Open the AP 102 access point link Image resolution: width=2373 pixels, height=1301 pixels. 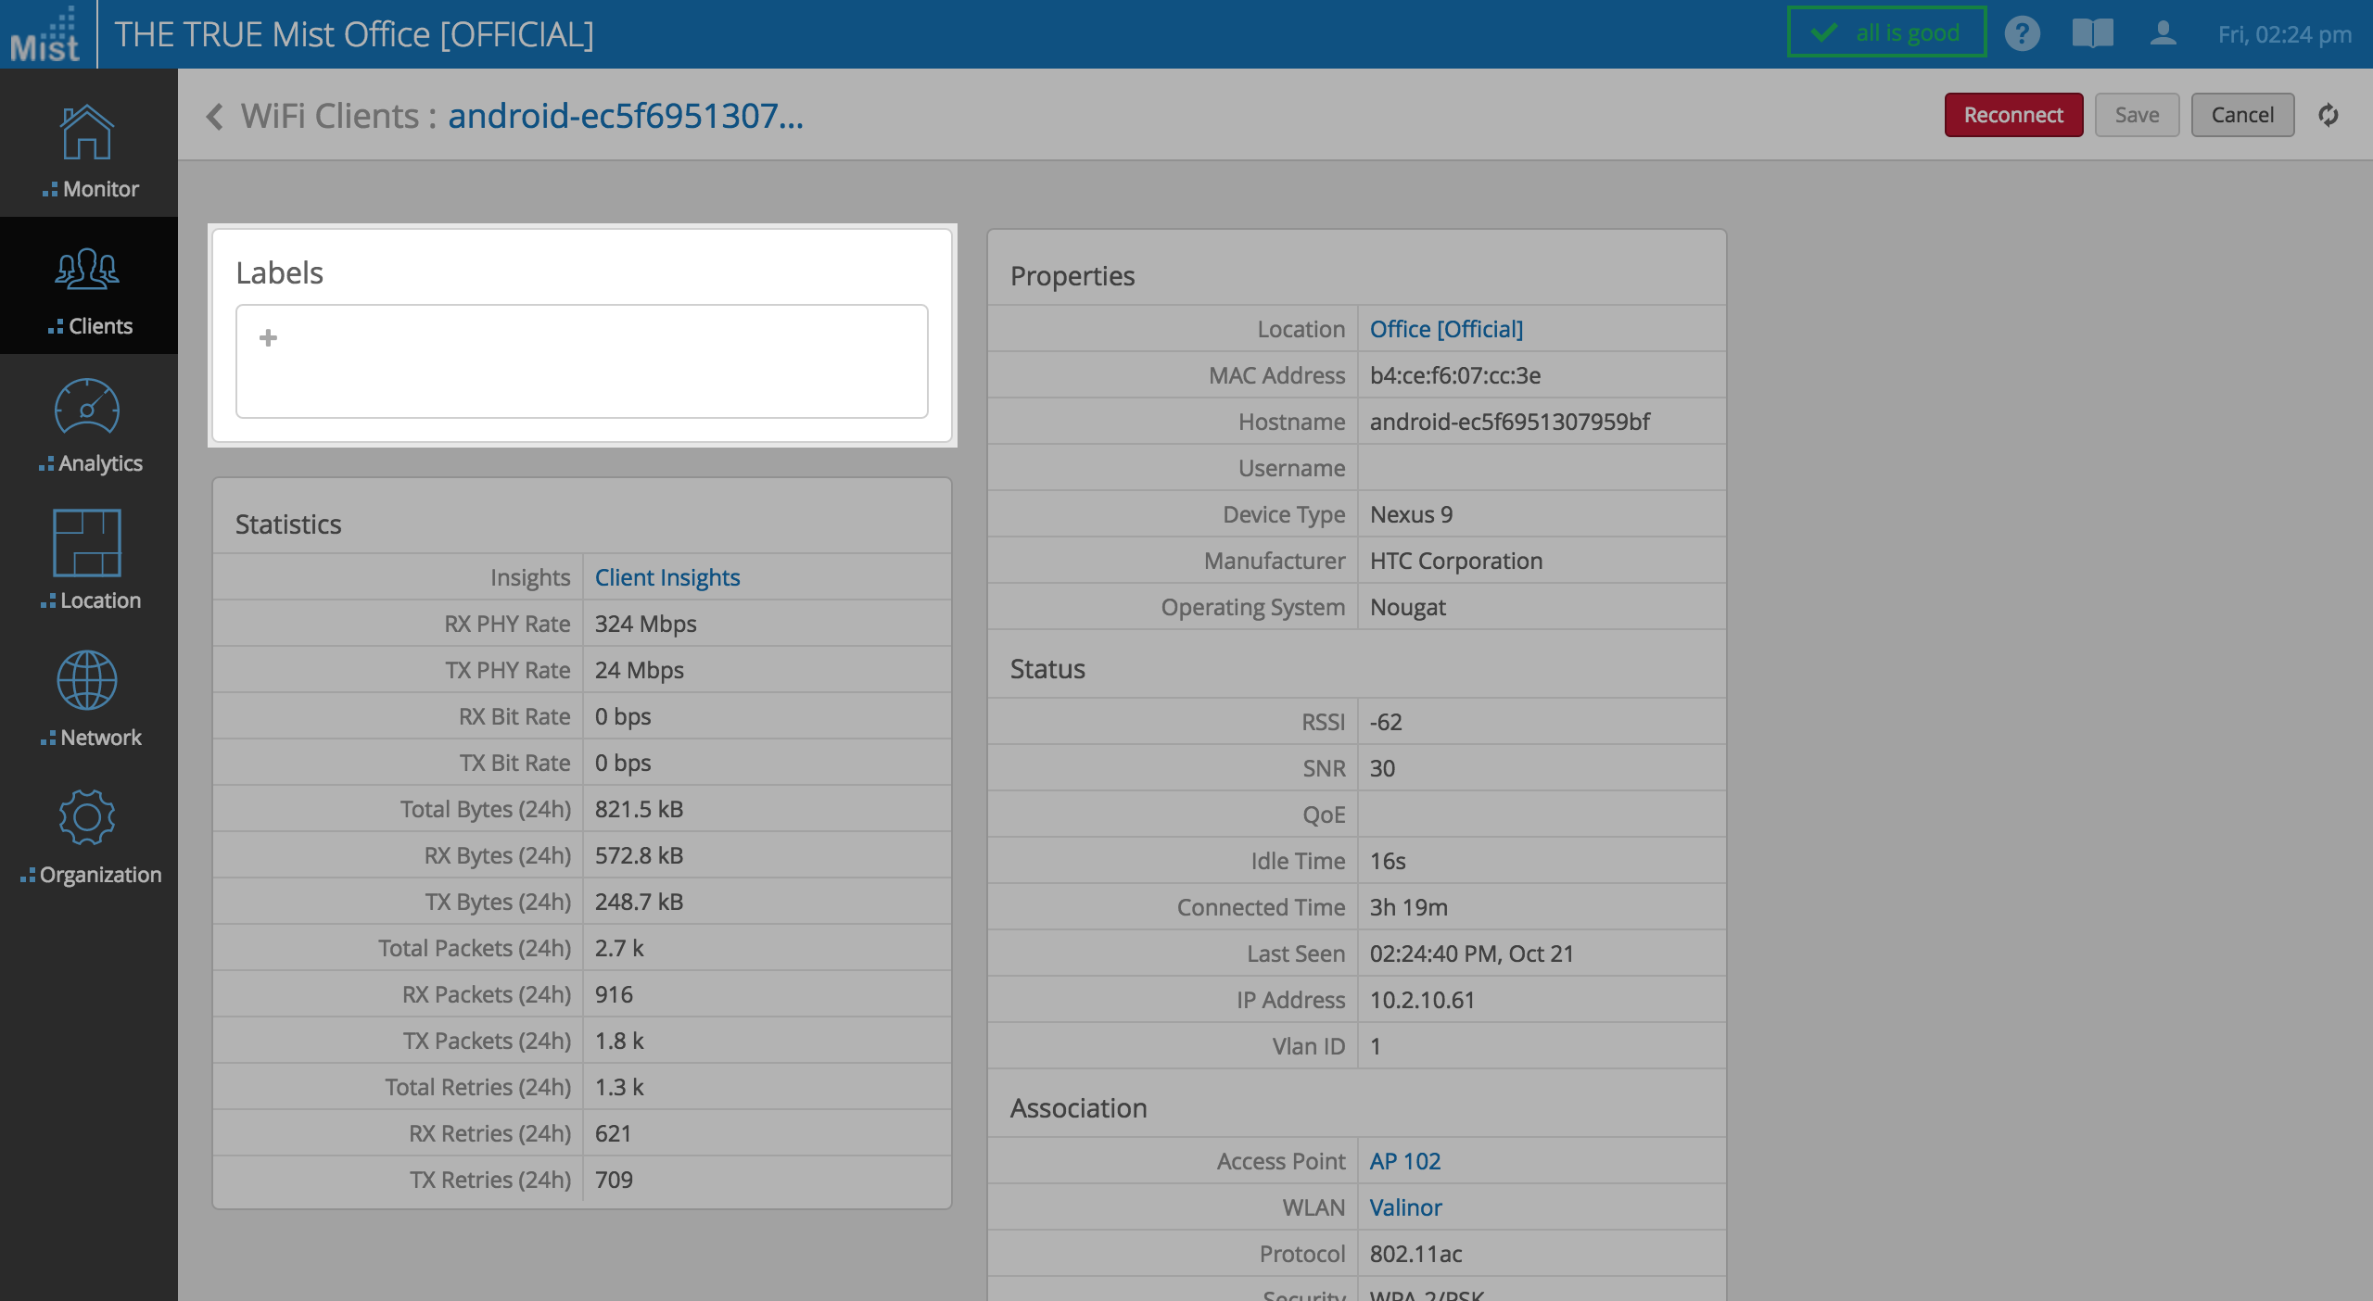pyautogui.click(x=1404, y=1161)
